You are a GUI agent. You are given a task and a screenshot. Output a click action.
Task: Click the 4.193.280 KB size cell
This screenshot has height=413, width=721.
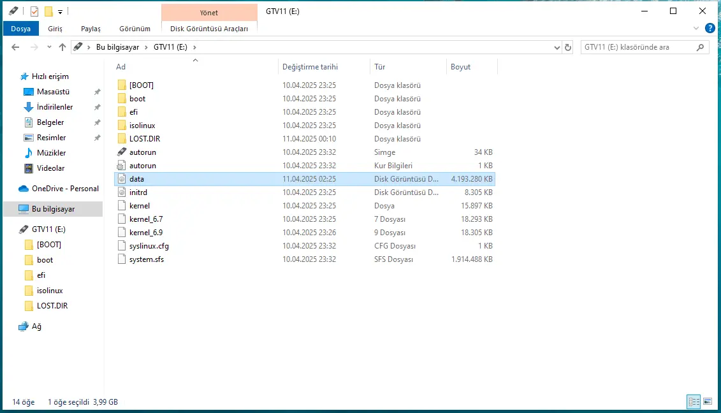[x=471, y=179]
